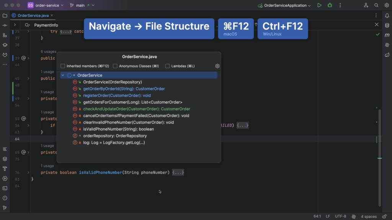
Task: Open the Terminal tool window icon
Action: (x=5, y=188)
